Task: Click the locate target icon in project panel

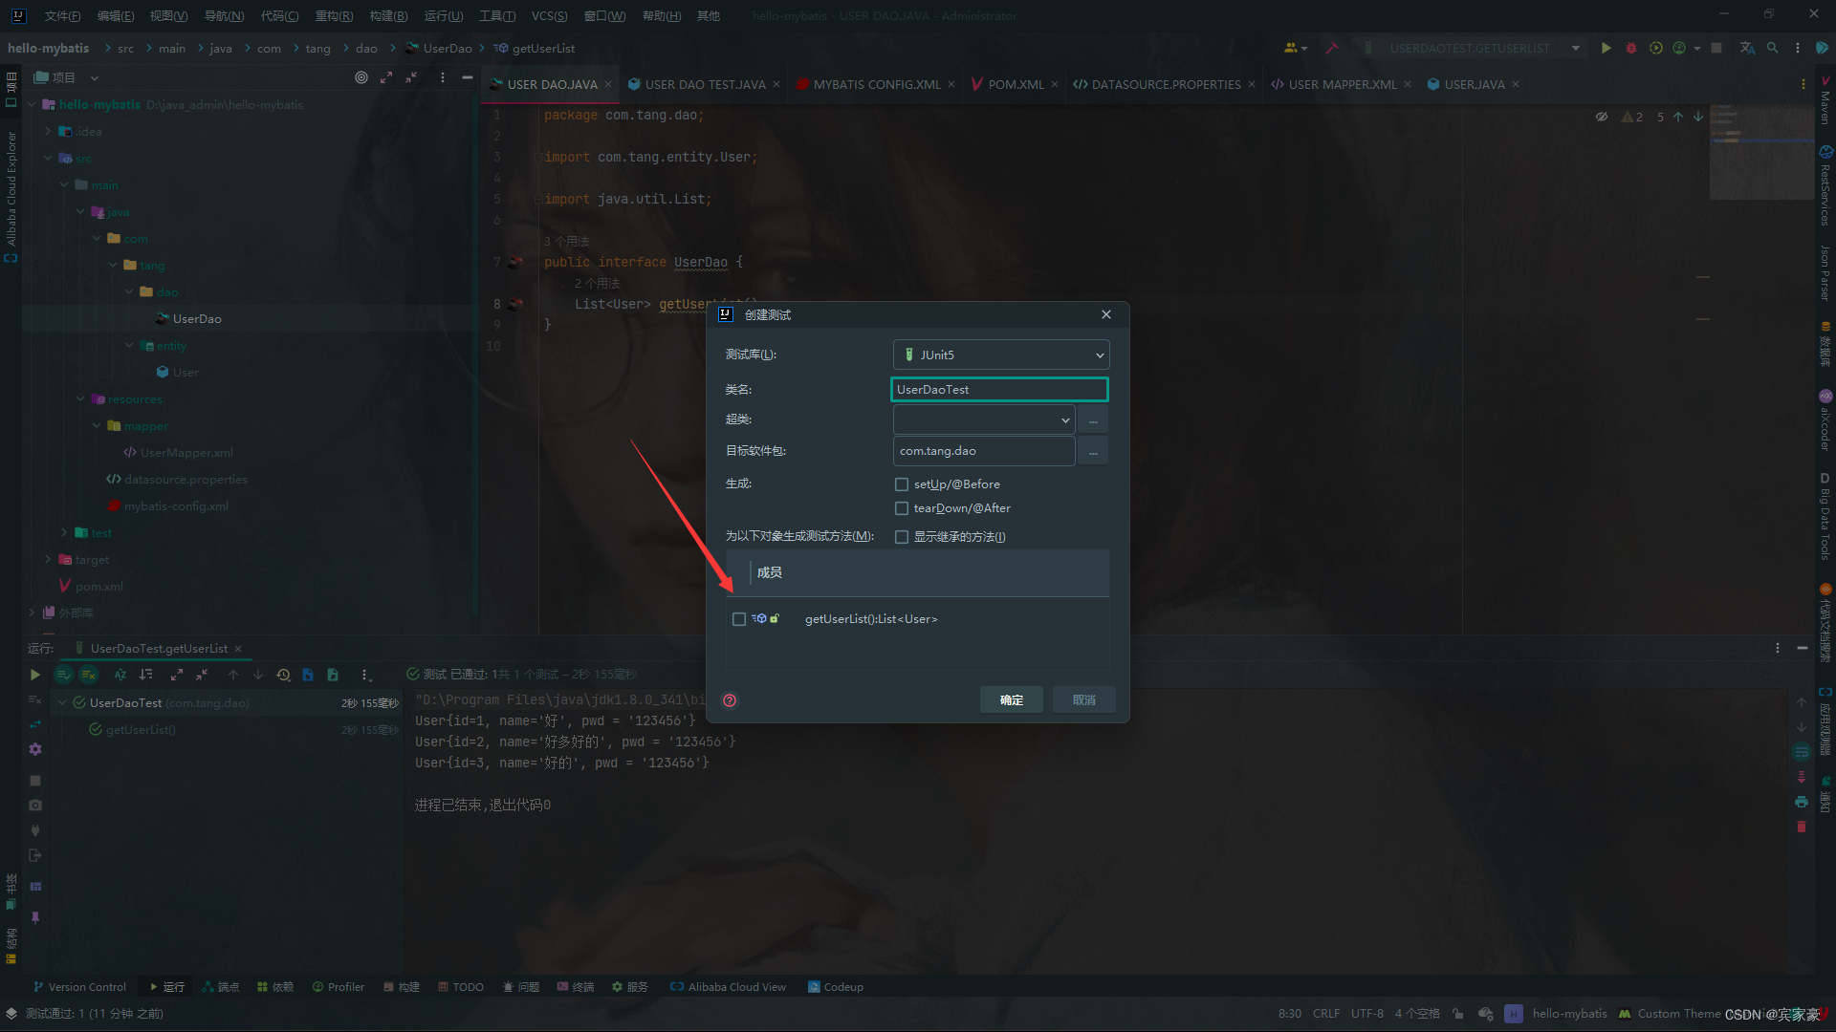Action: coord(361,77)
